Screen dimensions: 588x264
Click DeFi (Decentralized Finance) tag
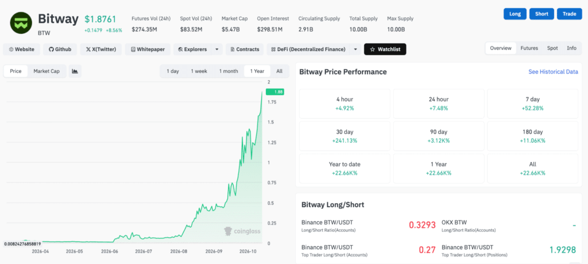(308, 49)
